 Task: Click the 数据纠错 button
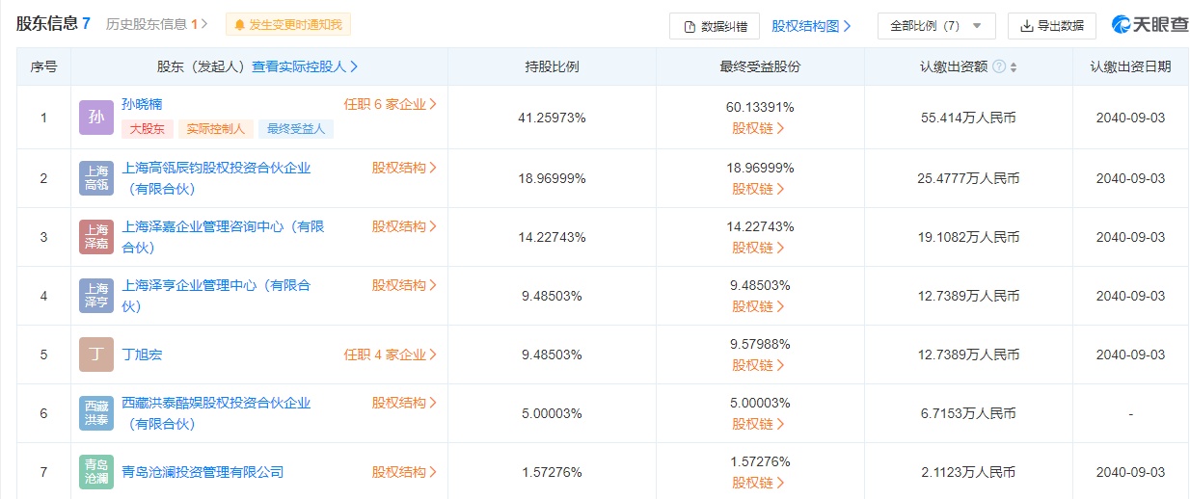pos(715,26)
